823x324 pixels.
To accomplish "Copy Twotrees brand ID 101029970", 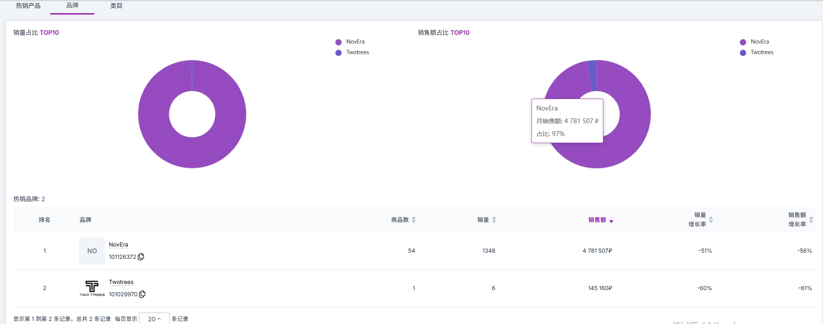I will pyautogui.click(x=142, y=294).
